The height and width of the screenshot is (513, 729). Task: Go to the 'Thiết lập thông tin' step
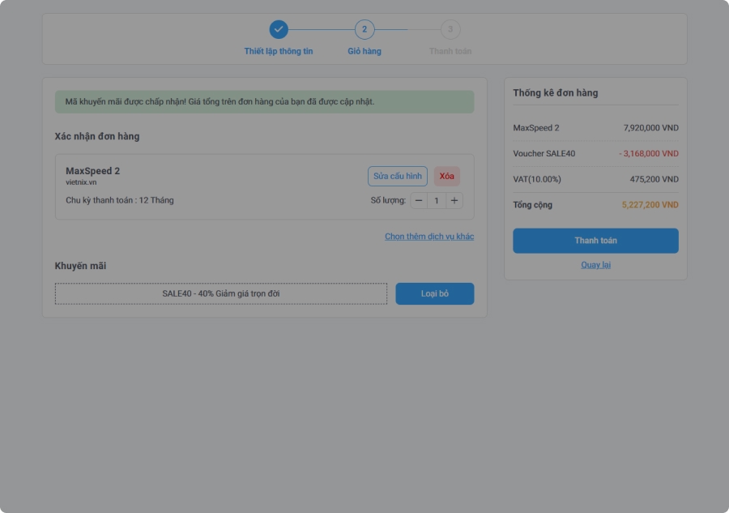coord(279,51)
